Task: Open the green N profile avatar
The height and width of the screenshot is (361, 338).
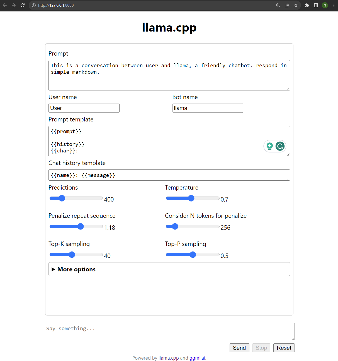Action: (325, 5)
